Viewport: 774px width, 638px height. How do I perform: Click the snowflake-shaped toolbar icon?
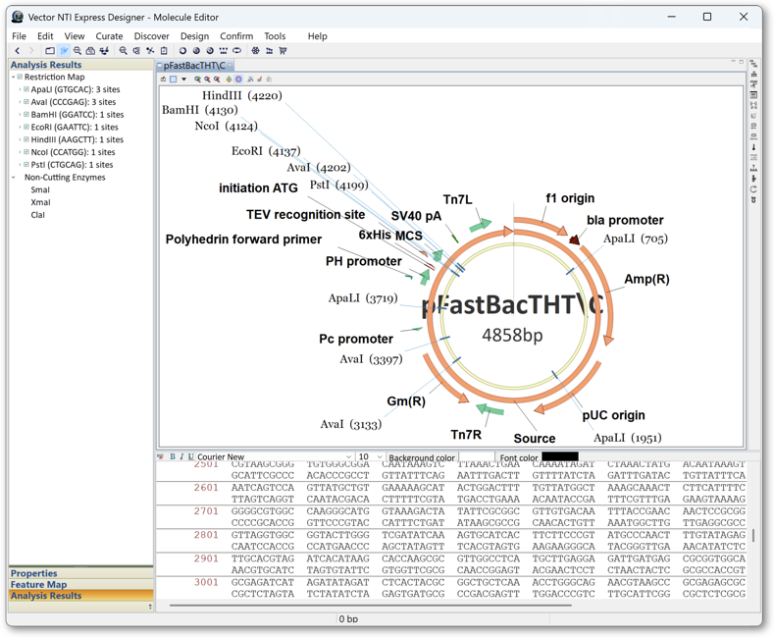(x=255, y=50)
